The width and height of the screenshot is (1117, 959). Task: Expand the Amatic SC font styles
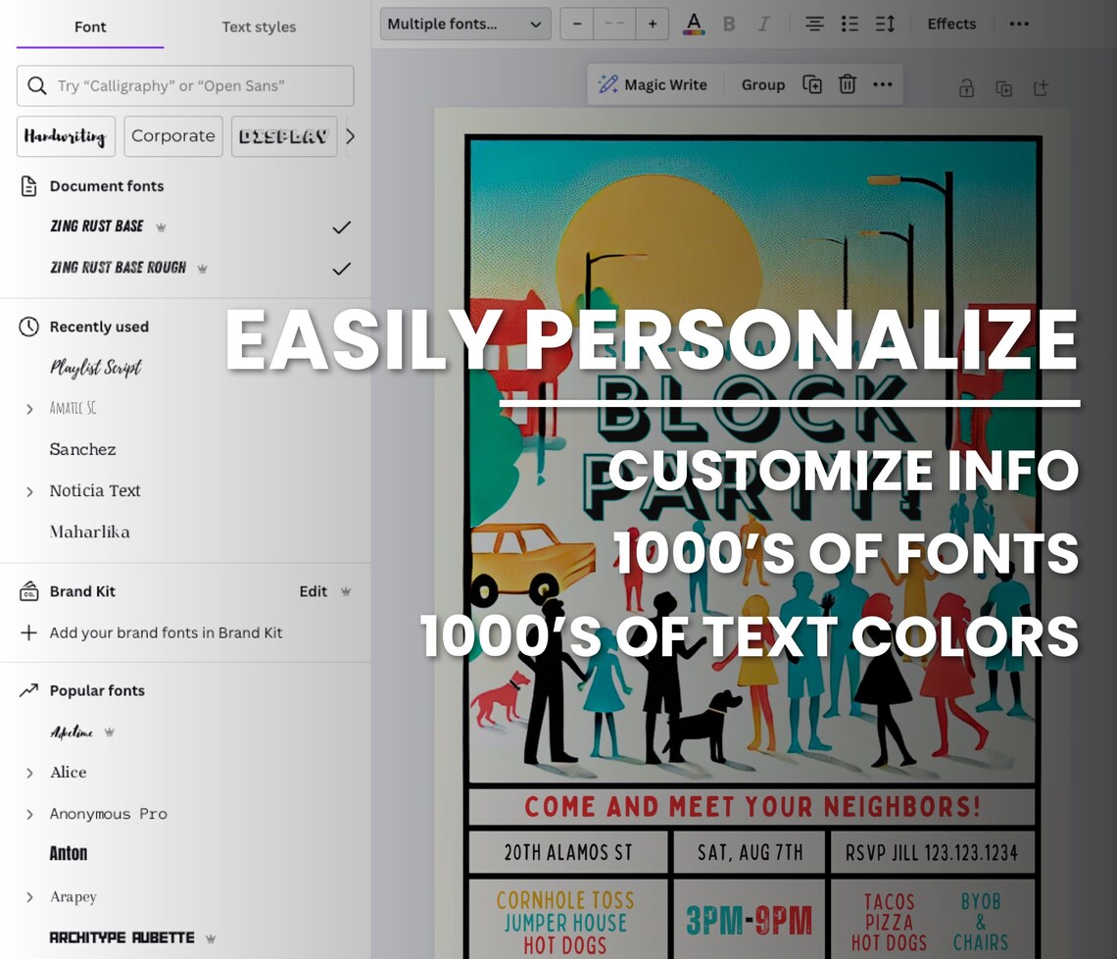click(29, 409)
